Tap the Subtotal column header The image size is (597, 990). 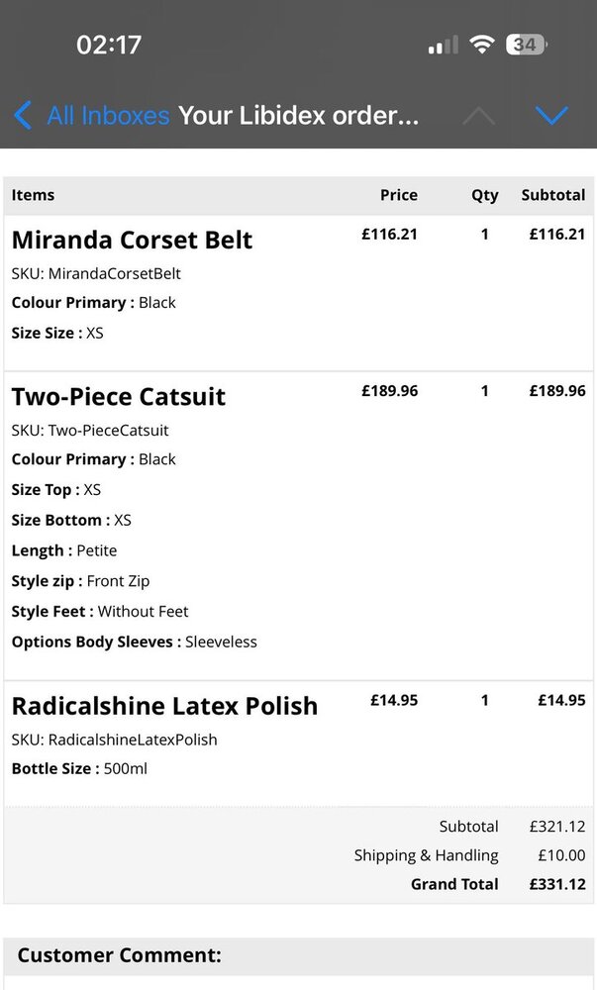point(553,195)
